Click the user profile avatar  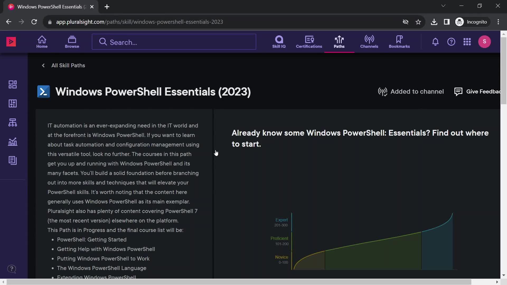485,42
